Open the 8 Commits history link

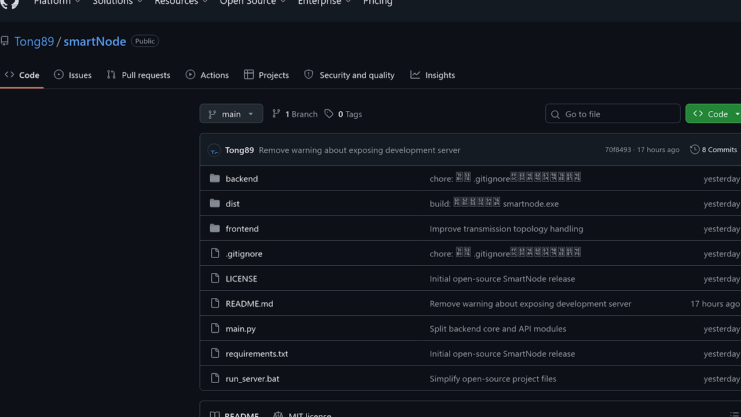713,149
